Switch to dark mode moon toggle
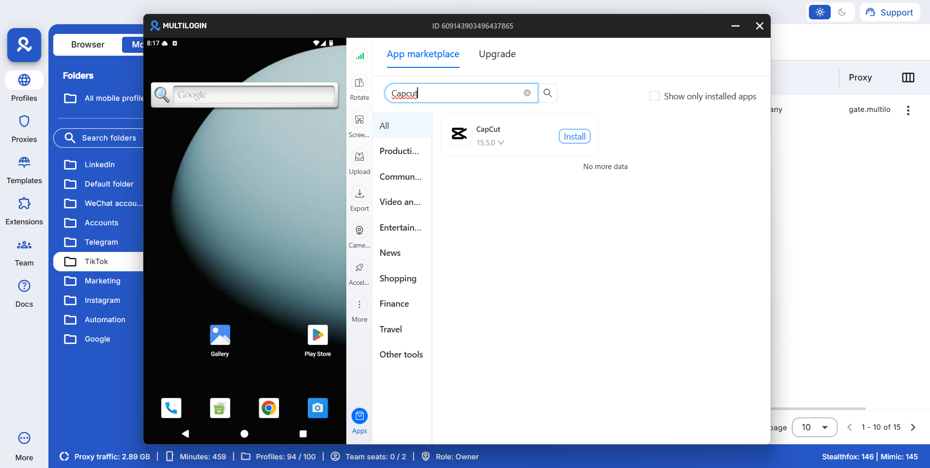The image size is (930, 468). (842, 13)
